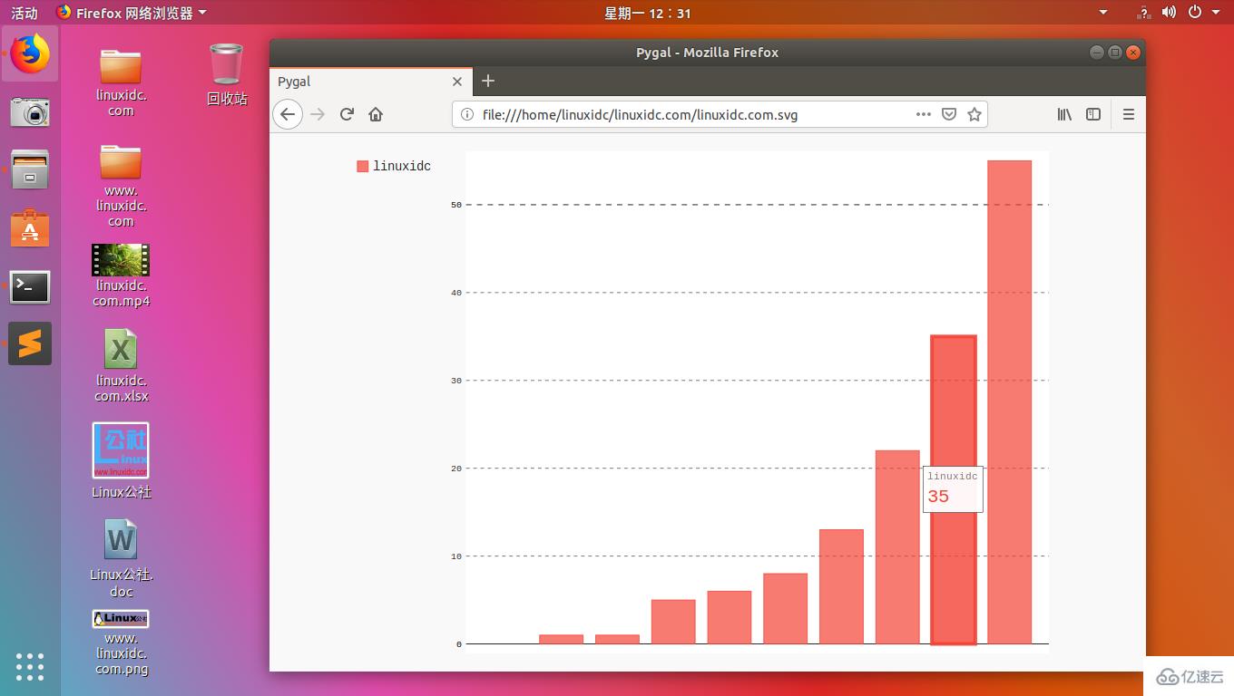Select the Linux公社.doc document
This screenshot has height=696, width=1234.
(x=121, y=558)
